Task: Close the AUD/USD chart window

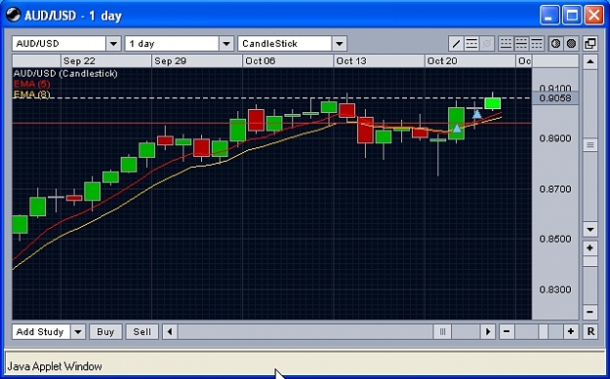Action: click(594, 16)
